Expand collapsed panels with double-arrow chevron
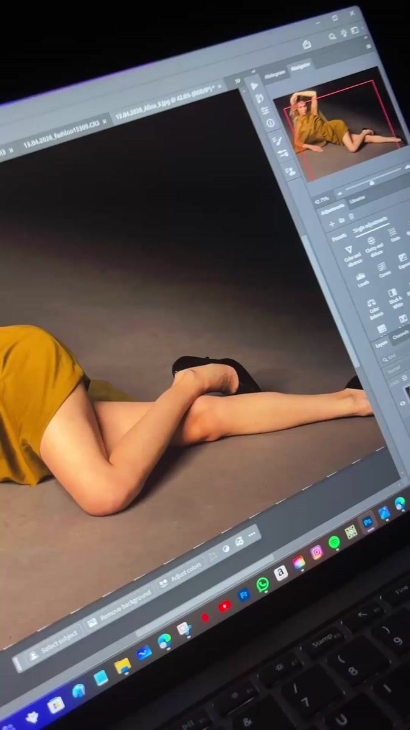This screenshot has height=730, width=410. point(237,81)
